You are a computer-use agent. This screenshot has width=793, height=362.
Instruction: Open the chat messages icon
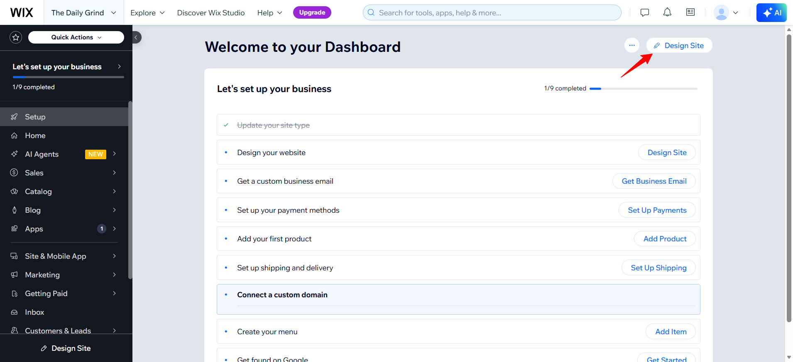644,12
